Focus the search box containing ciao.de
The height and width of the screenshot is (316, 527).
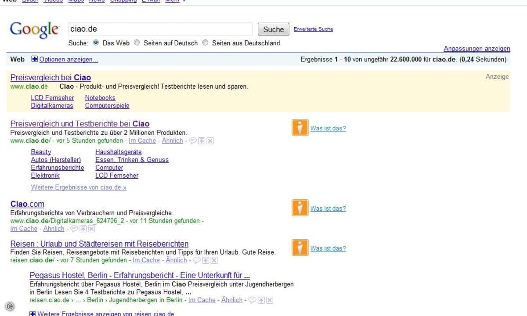pos(160,29)
